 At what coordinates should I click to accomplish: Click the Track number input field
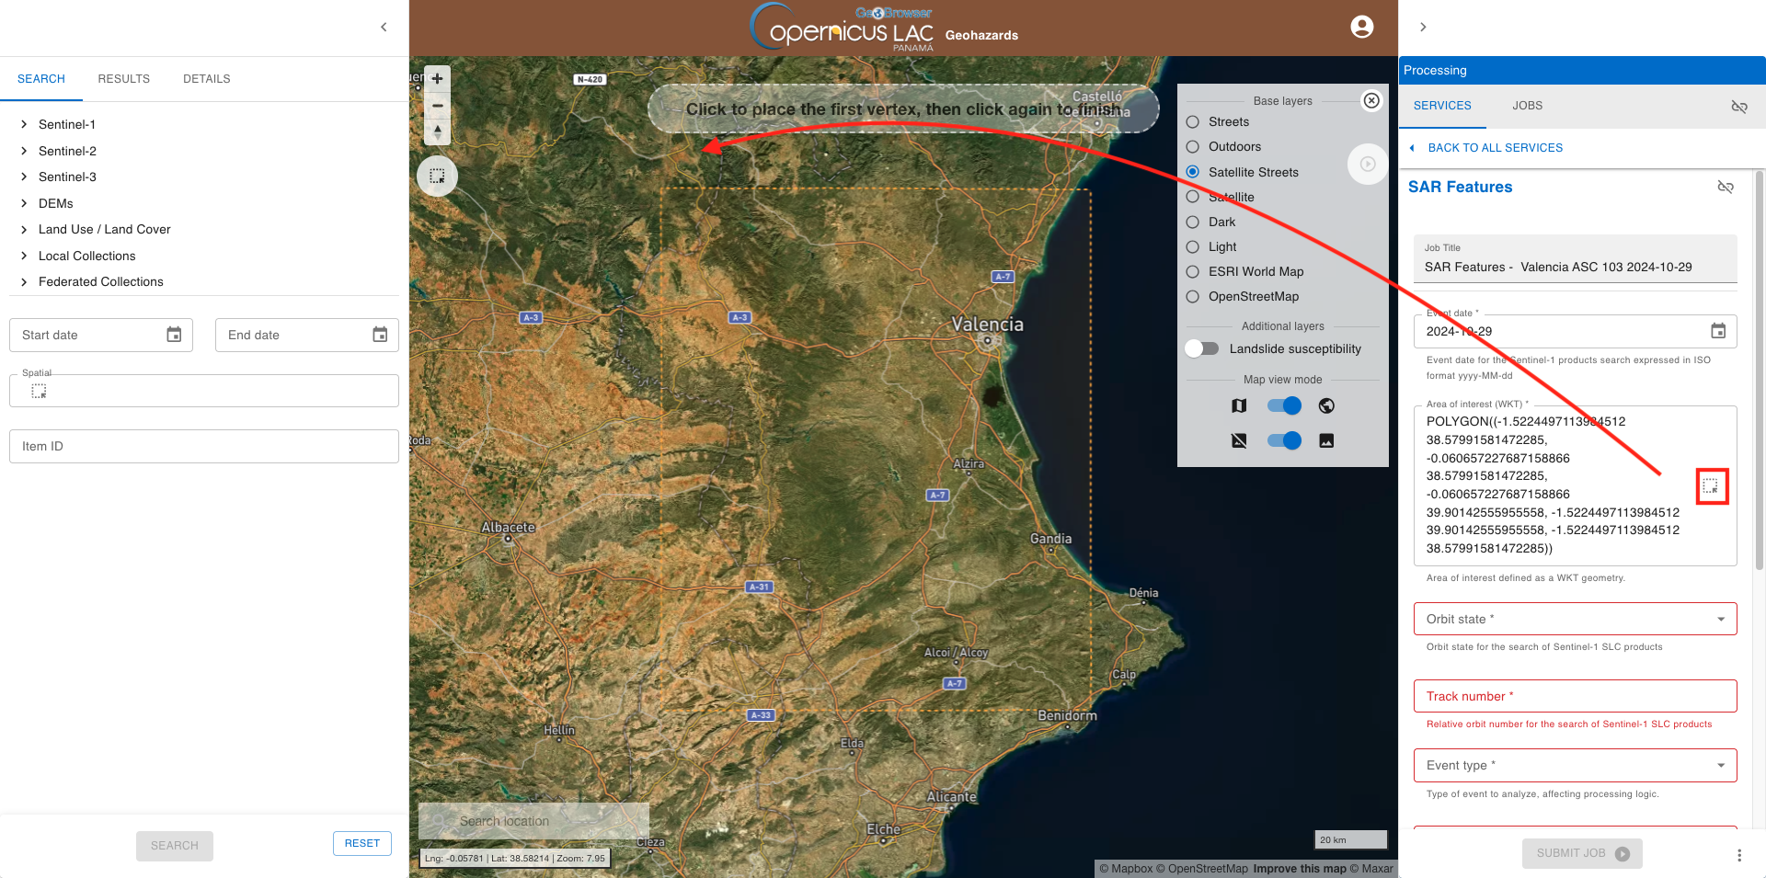pos(1575,696)
